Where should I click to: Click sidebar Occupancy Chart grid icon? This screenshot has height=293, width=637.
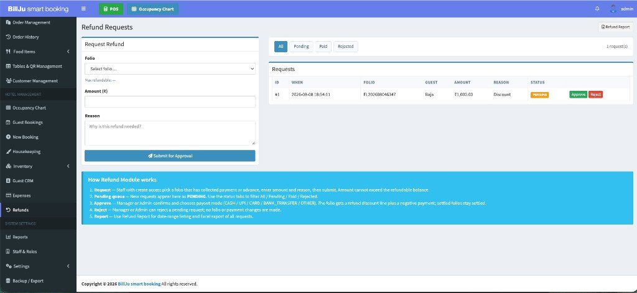tap(8, 108)
